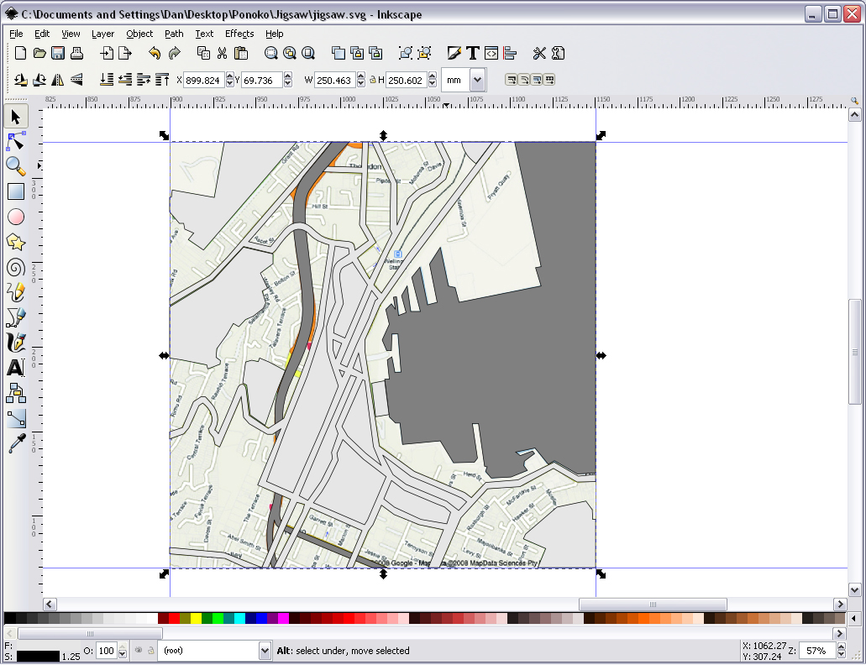
Task: Select the Zoom magnifier tool
Action: tap(15, 166)
